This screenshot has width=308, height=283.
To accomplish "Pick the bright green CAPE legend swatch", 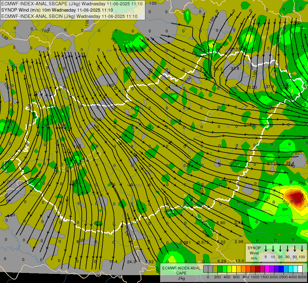I will (225, 269).
